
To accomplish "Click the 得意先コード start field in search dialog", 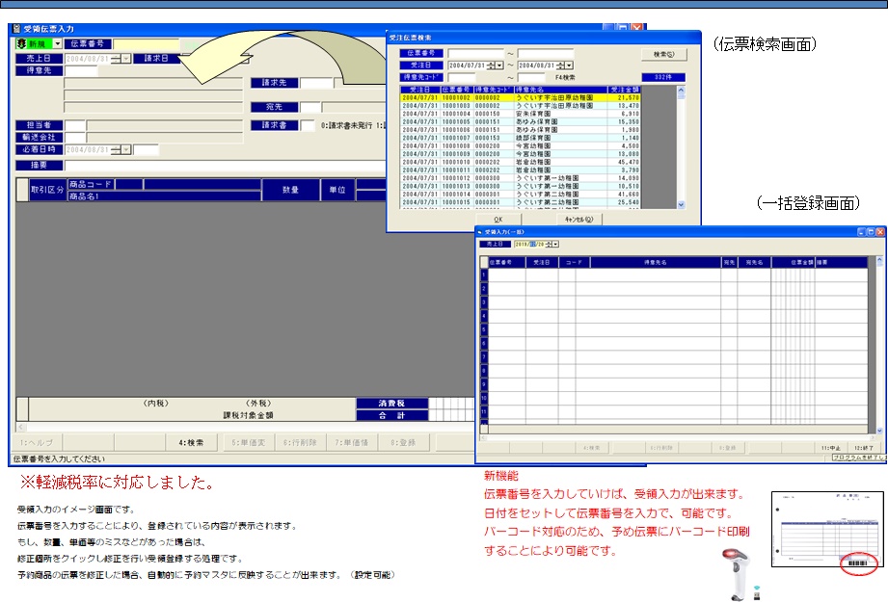I will 462,77.
